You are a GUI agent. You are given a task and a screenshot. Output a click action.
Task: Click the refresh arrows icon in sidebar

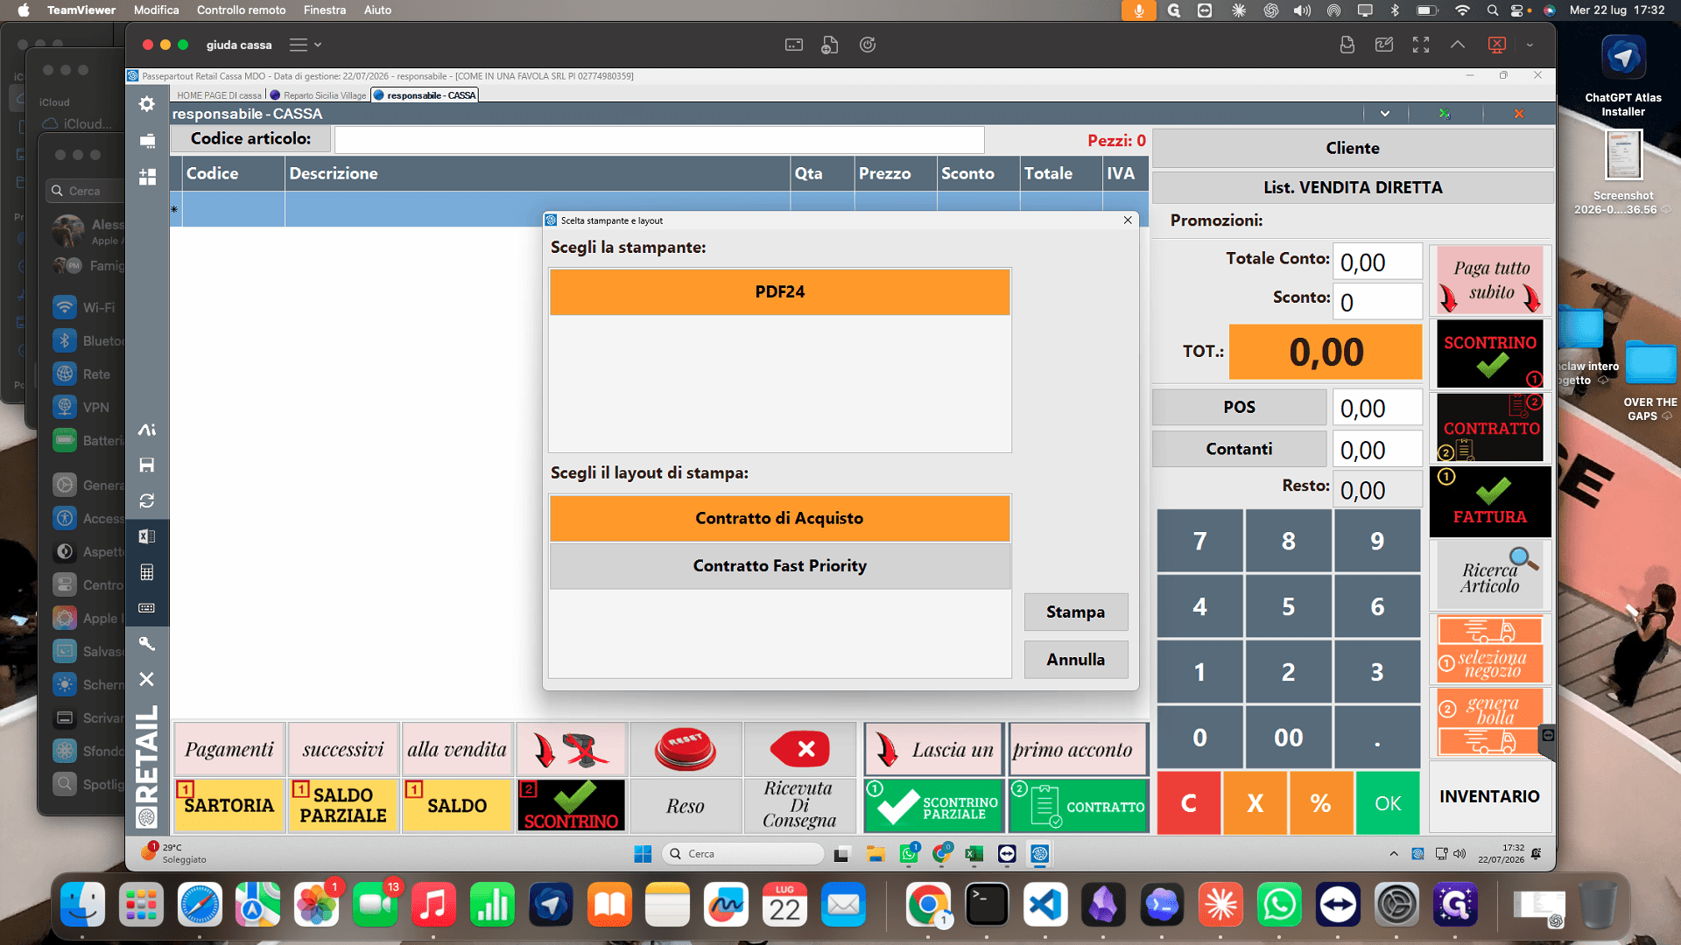(147, 500)
